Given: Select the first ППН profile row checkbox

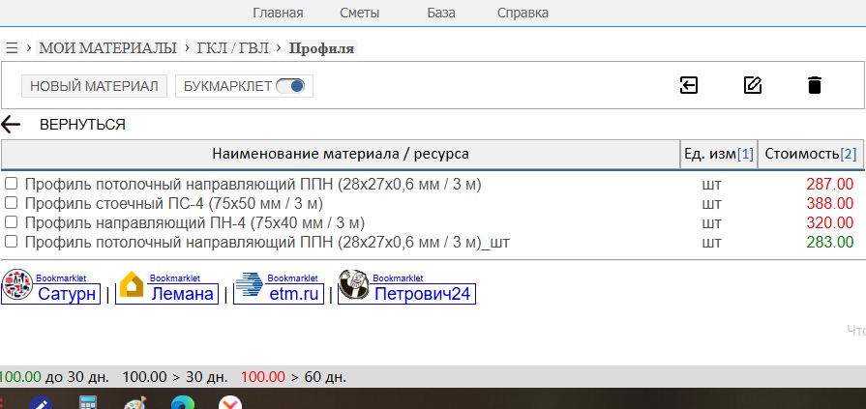Looking at the screenshot, I should tap(11, 184).
